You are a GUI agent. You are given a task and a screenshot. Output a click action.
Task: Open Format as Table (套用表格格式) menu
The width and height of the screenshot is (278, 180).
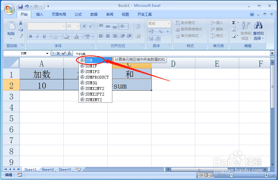[190, 29]
